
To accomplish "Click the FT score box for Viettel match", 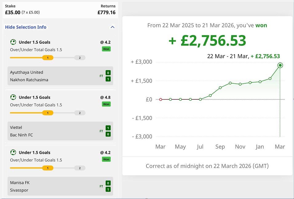I will tap(108, 131).
